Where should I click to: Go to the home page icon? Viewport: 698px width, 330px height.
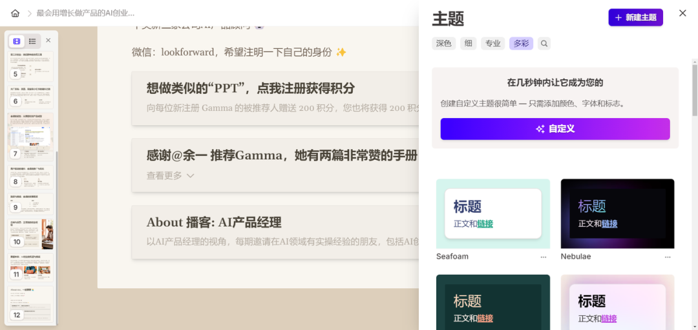tap(15, 14)
